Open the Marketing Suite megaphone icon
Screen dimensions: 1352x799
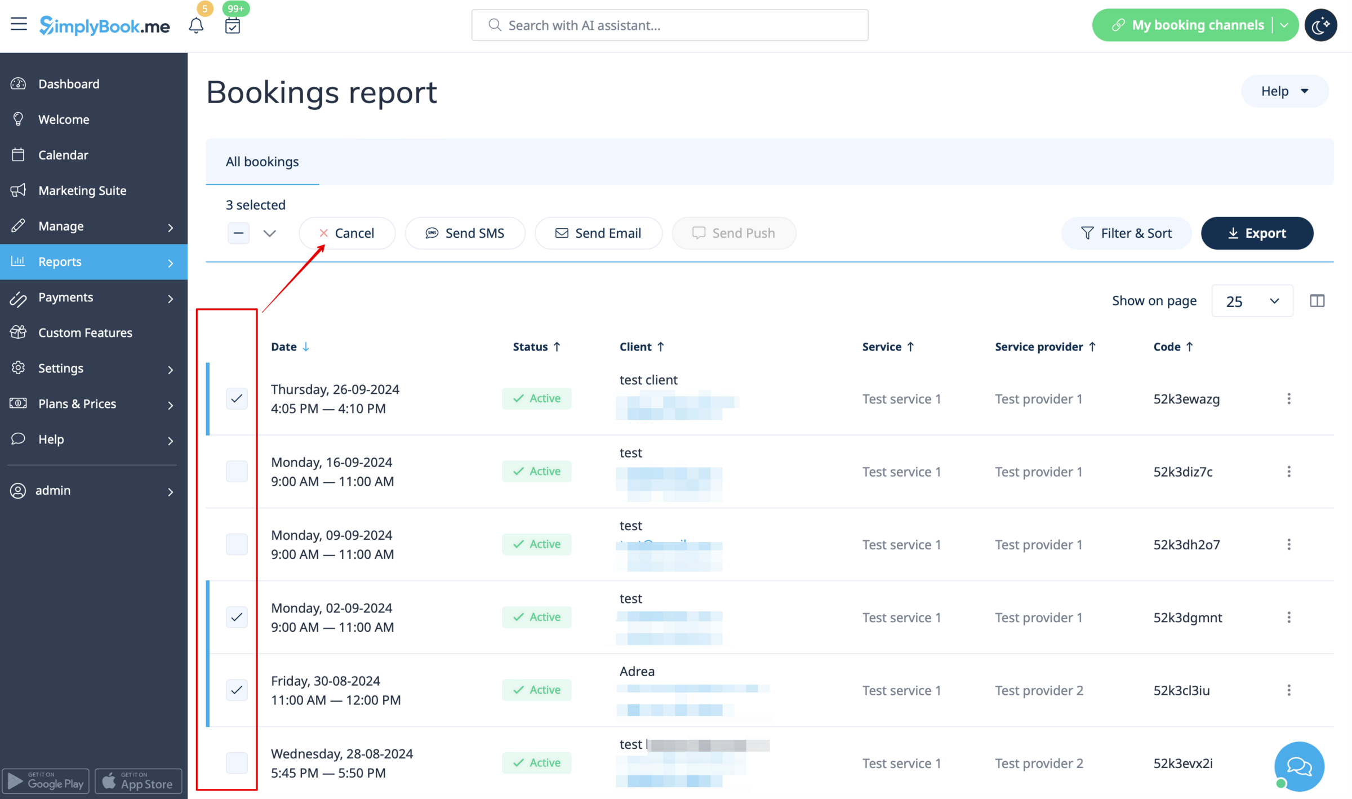click(19, 190)
